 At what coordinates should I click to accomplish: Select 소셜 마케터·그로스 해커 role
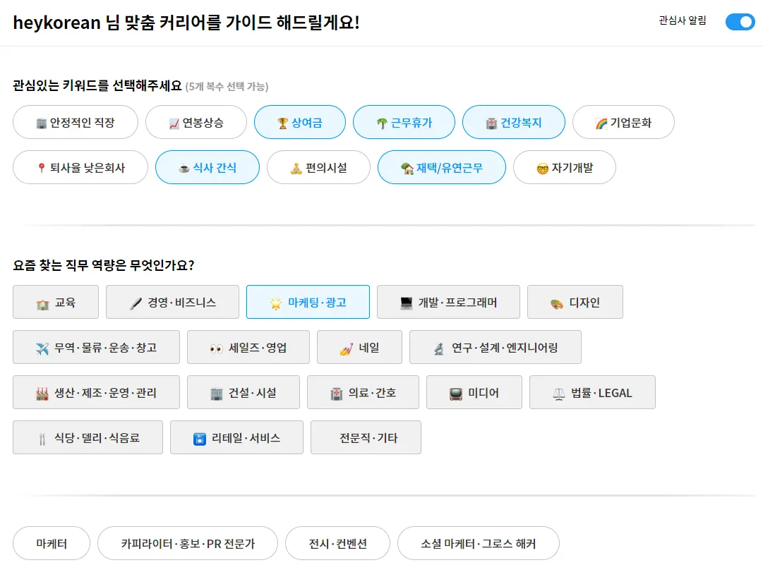(x=478, y=544)
